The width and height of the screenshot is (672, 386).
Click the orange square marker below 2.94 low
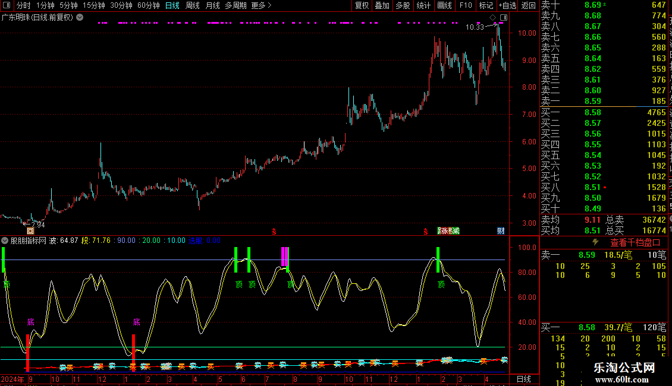point(30,230)
